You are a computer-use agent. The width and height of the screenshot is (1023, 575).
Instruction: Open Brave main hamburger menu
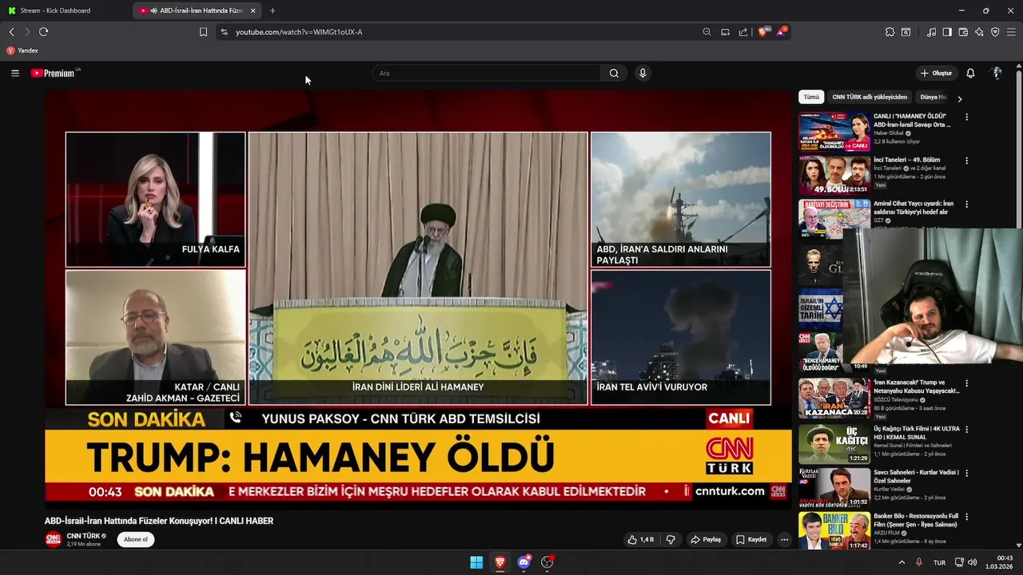[1012, 32]
